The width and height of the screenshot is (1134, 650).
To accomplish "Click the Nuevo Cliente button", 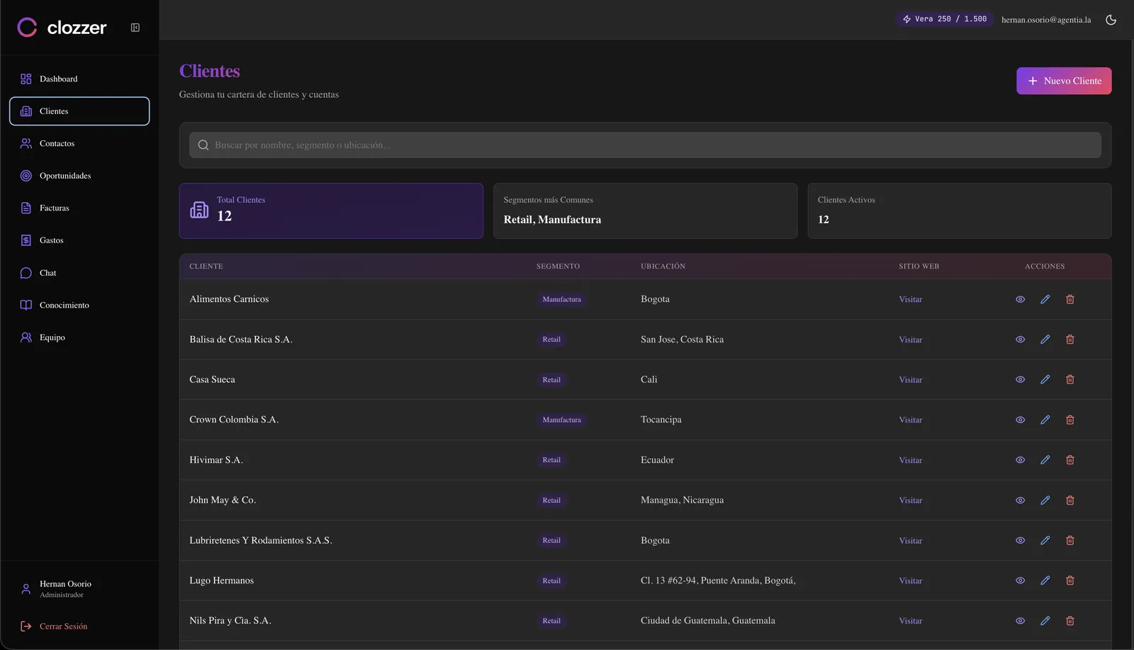I will point(1064,81).
